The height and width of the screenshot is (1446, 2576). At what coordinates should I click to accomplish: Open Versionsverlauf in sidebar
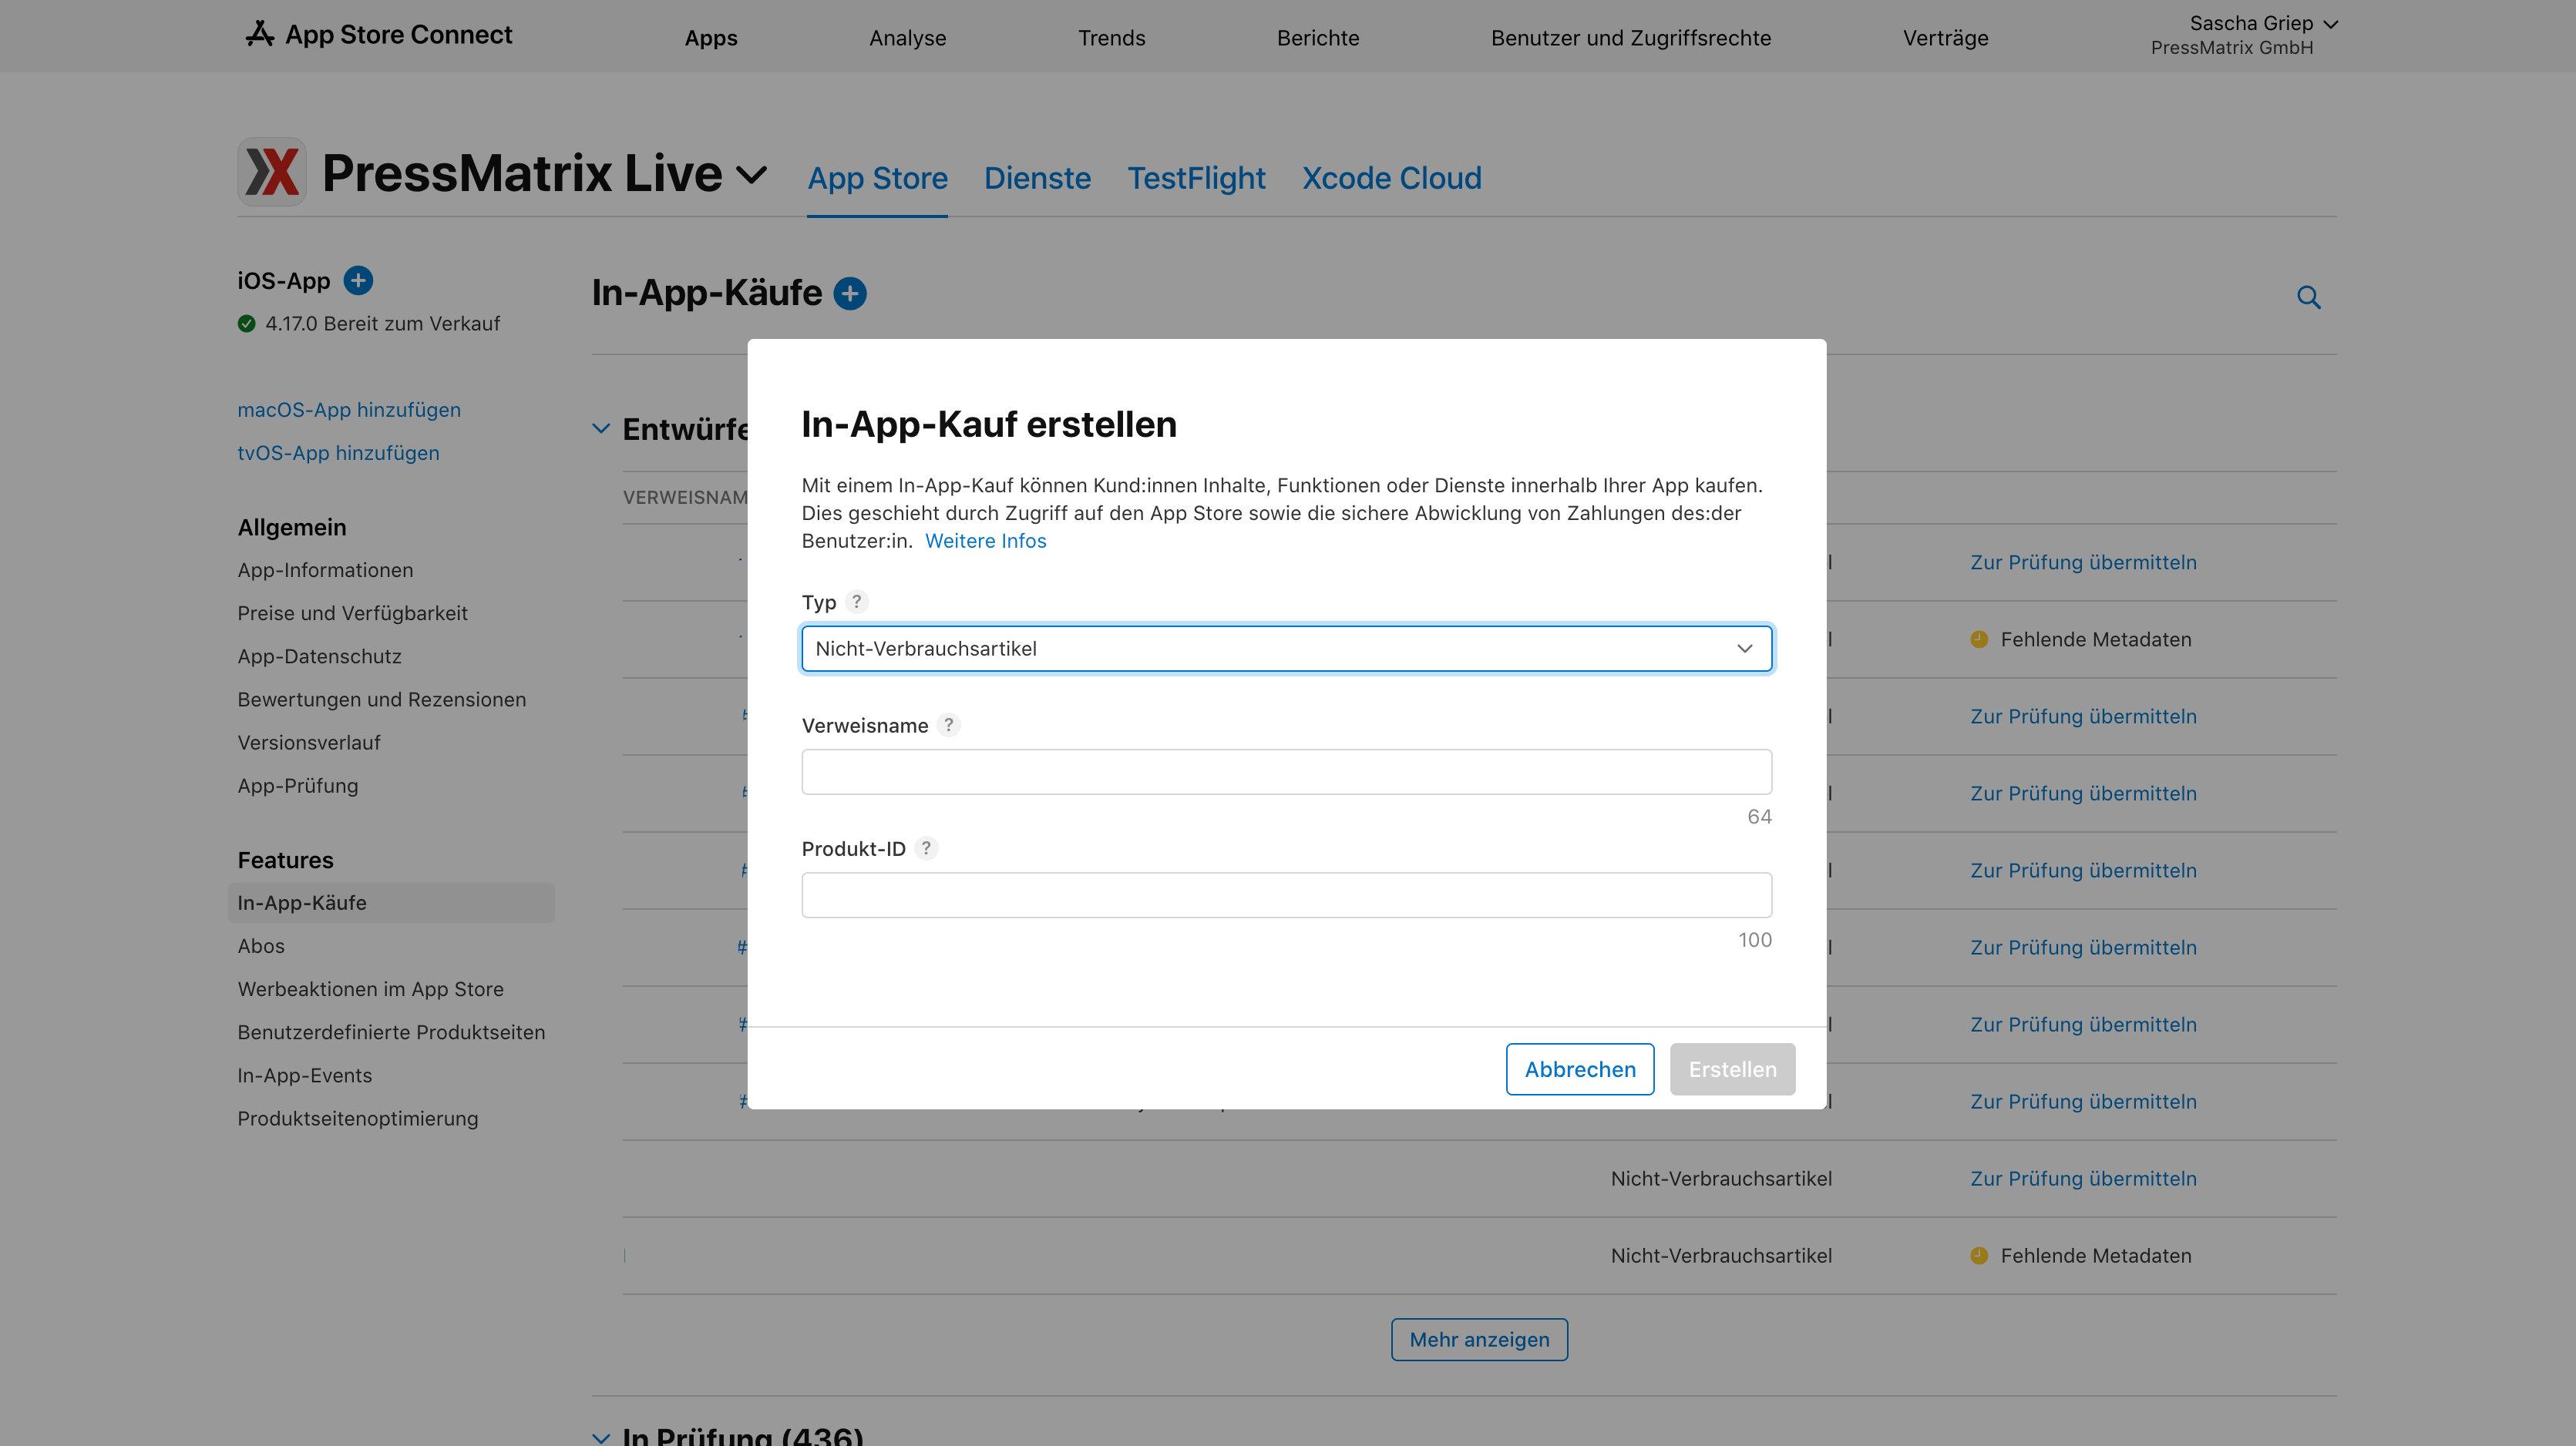309,743
